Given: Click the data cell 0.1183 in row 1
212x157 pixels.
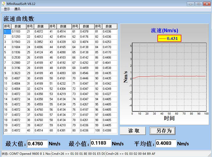Looking at the screenshot, I should 19,31.
